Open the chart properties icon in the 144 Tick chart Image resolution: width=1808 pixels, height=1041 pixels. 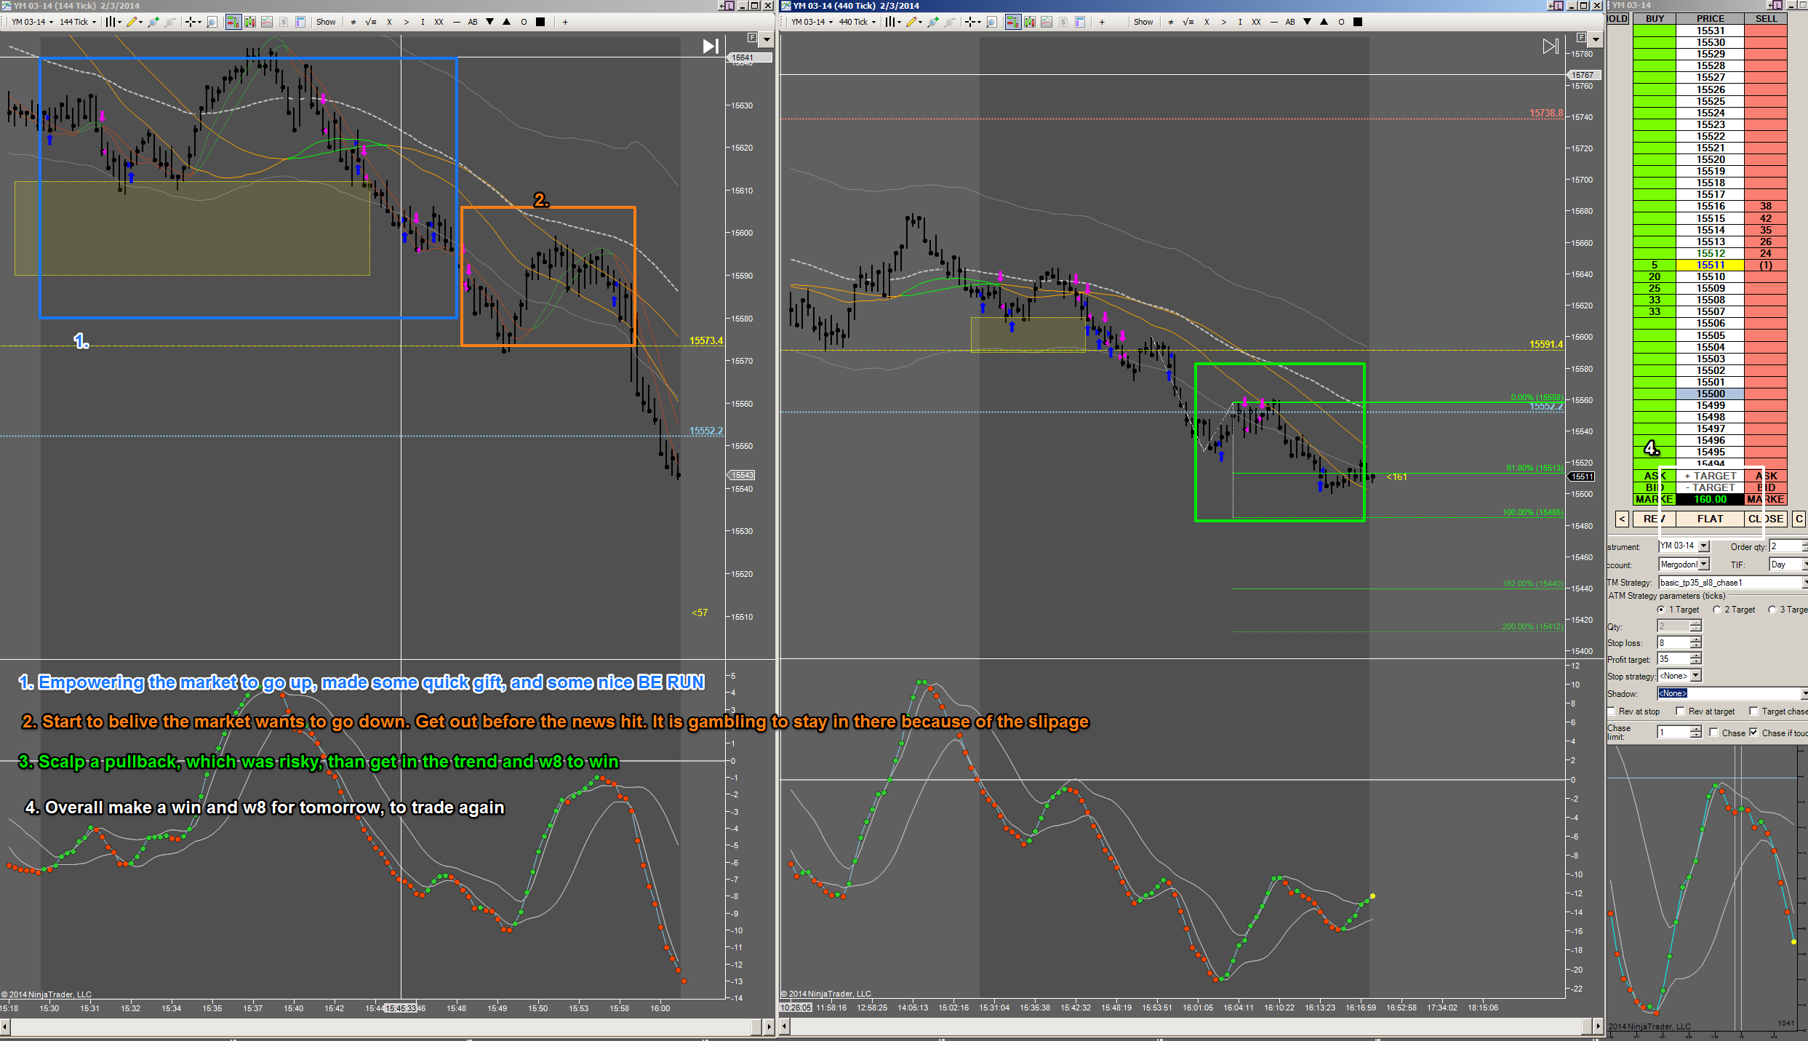tap(300, 22)
